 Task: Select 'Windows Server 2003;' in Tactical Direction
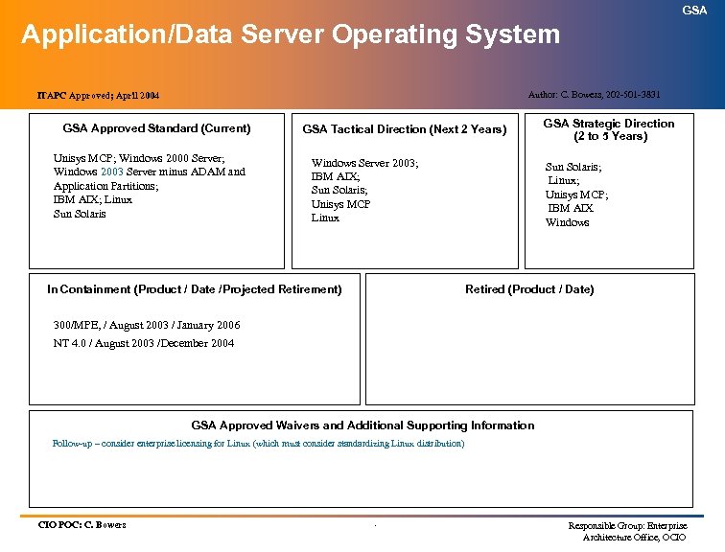(364, 163)
